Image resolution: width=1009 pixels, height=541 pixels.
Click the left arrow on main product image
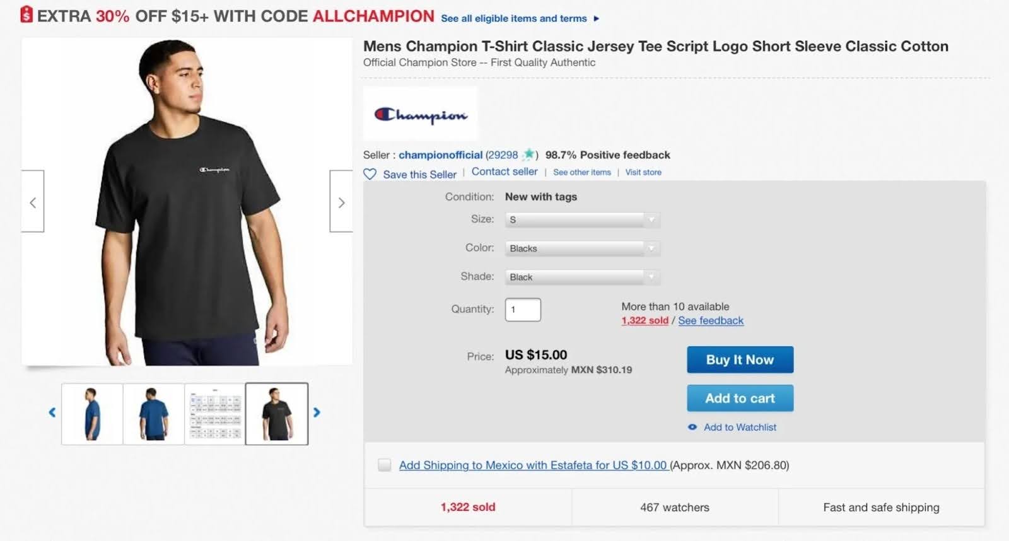(32, 202)
